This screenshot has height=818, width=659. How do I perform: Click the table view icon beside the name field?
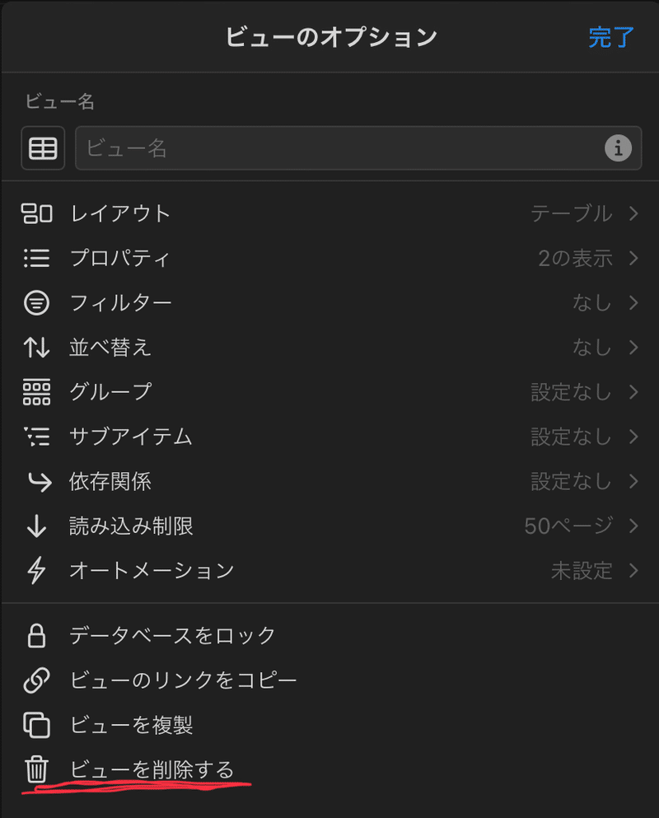click(x=43, y=148)
